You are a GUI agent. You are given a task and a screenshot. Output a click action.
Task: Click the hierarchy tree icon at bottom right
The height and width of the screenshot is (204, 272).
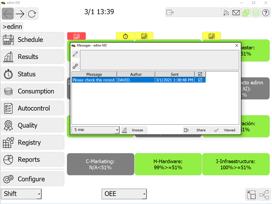[264, 194]
